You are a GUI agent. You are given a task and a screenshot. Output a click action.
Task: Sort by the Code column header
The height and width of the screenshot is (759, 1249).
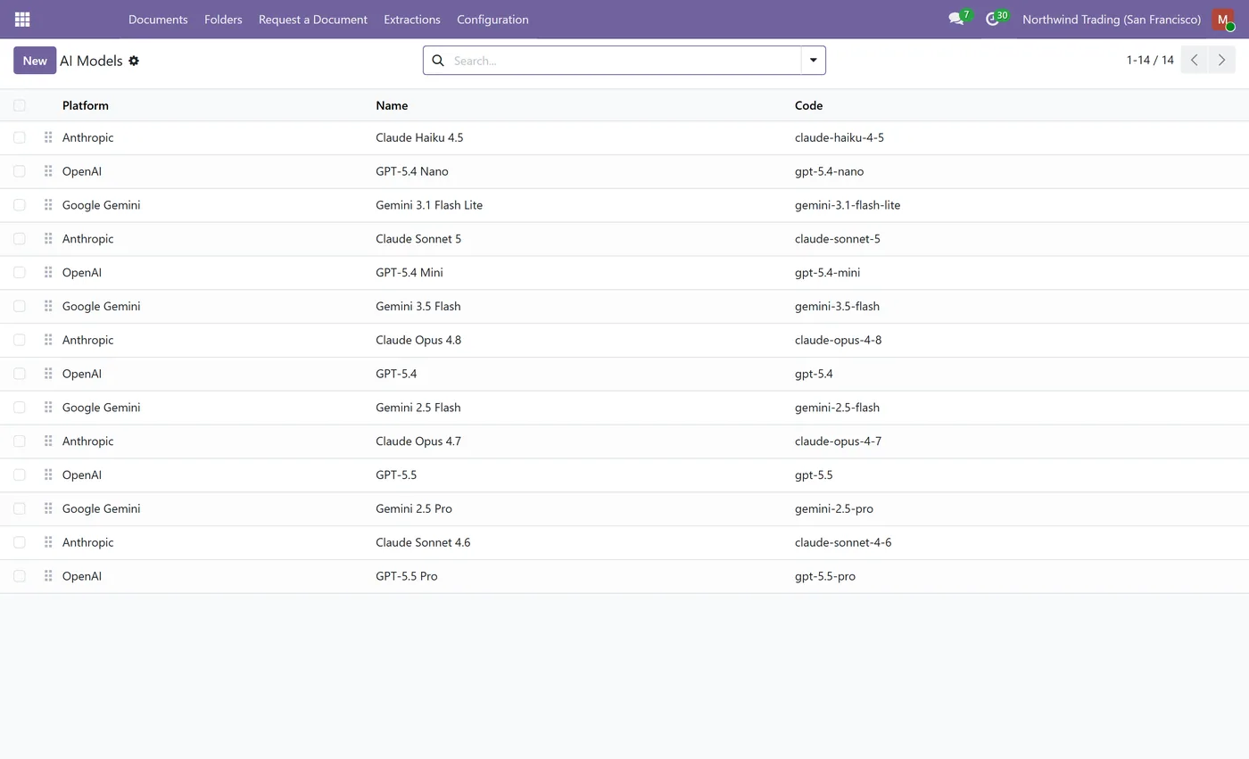coord(809,105)
